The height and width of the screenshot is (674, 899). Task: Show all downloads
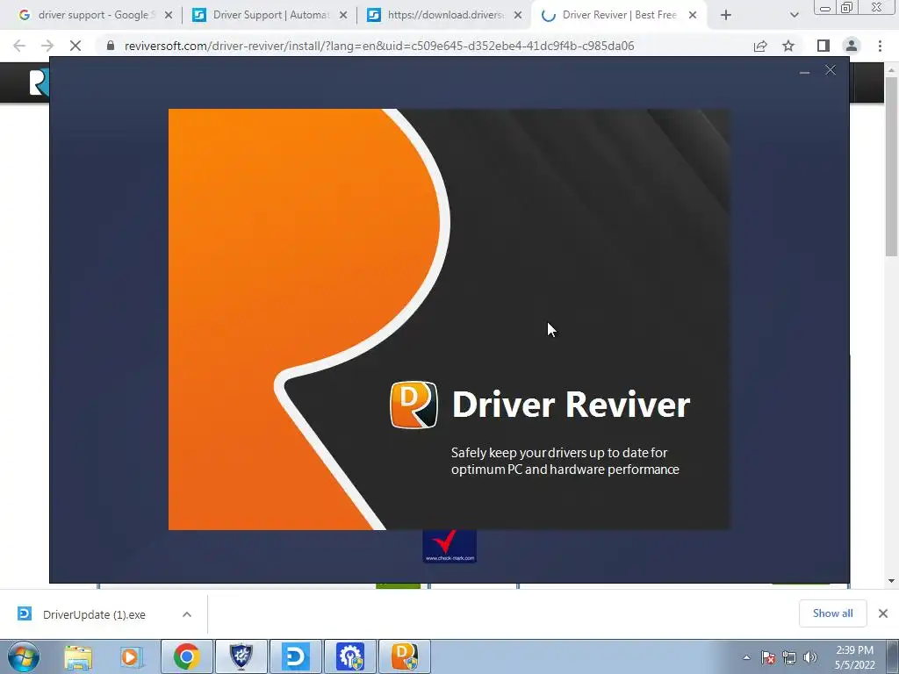pyautogui.click(x=832, y=613)
